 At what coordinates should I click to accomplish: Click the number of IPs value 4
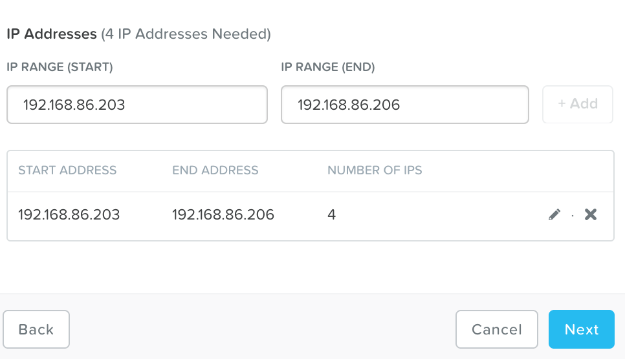pos(331,215)
